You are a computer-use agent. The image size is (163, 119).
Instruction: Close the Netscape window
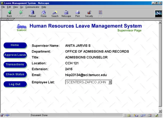pos(160,3)
